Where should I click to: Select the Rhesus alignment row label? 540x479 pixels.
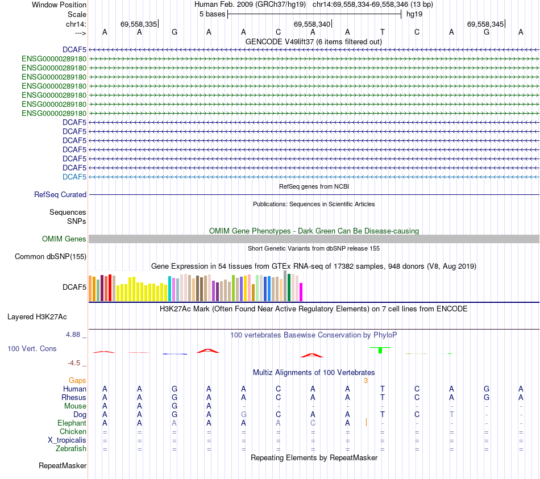coord(74,397)
